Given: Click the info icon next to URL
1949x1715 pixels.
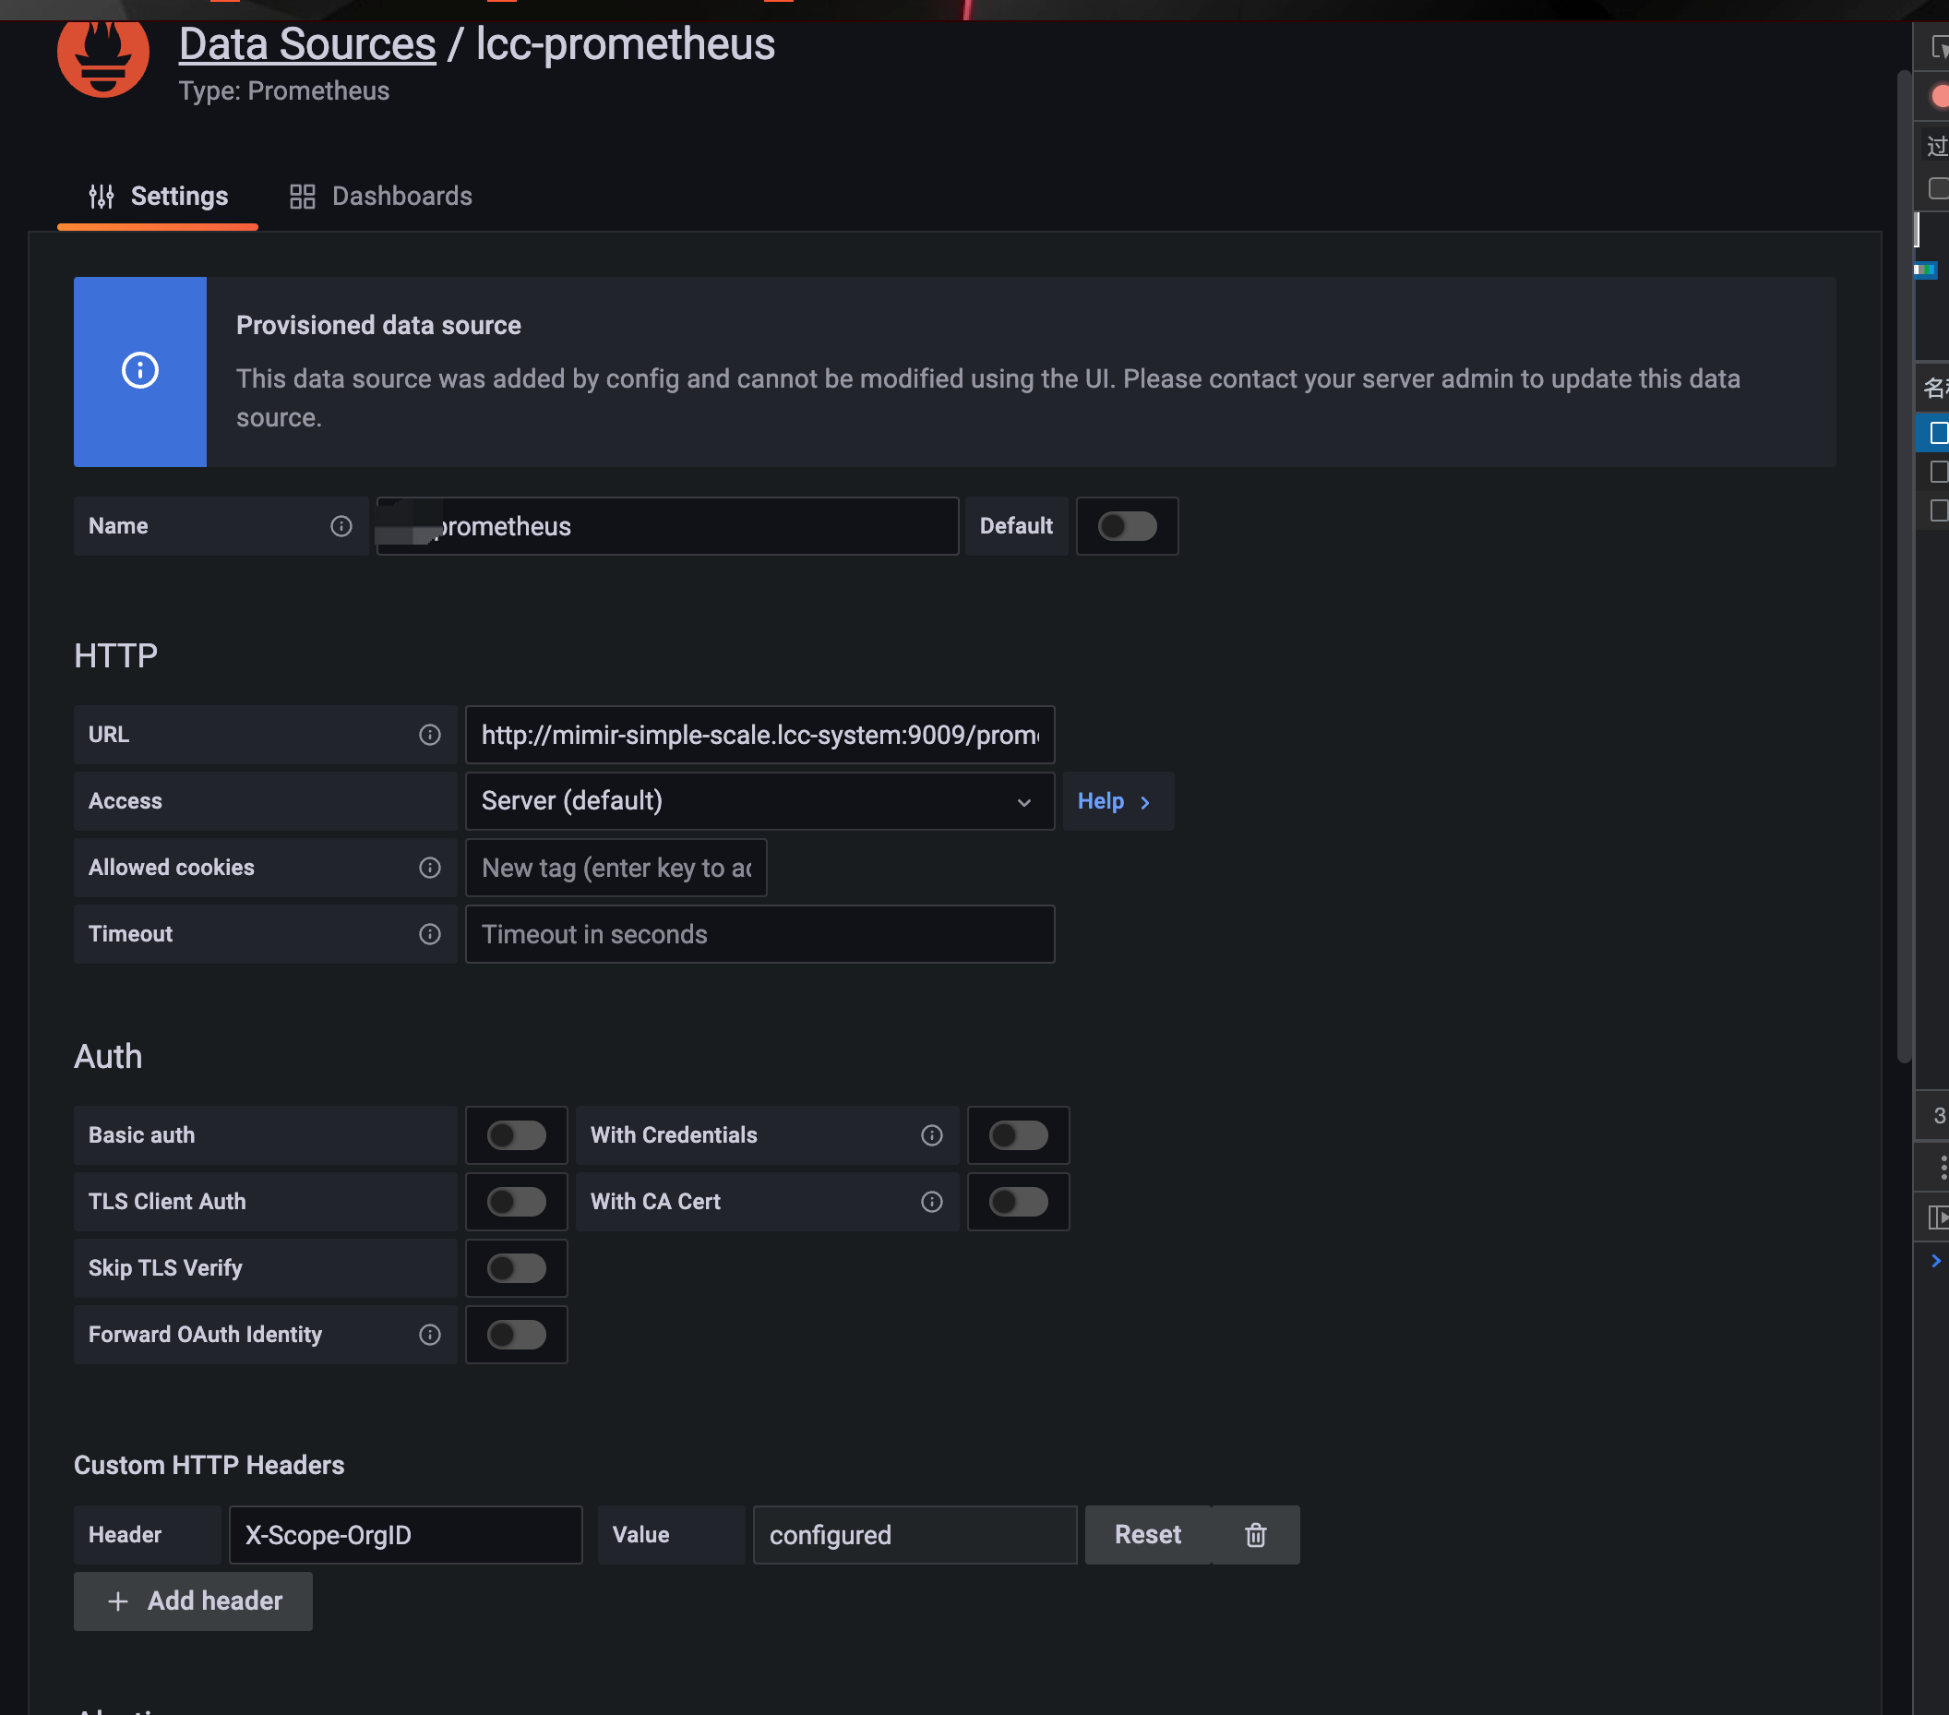Looking at the screenshot, I should click(x=429, y=735).
